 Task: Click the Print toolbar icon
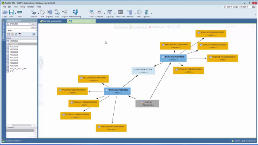[x=20, y=13]
